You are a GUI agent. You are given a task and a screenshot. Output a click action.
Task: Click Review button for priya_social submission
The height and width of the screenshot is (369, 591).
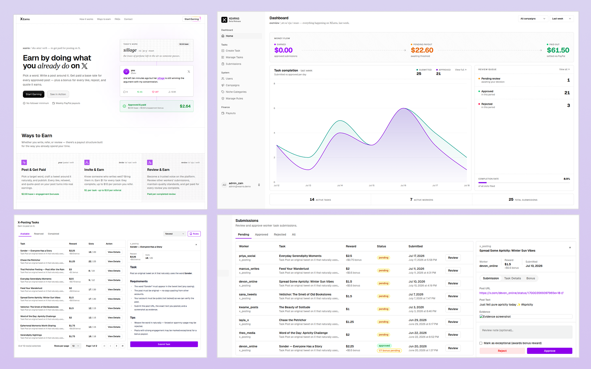click(x=453, y=258)
